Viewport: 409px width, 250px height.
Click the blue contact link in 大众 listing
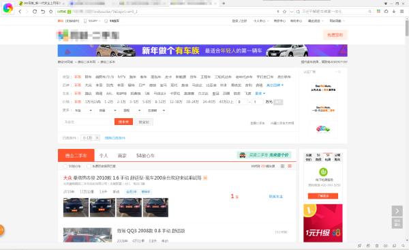pyautogui.click(x=276, y=197)
